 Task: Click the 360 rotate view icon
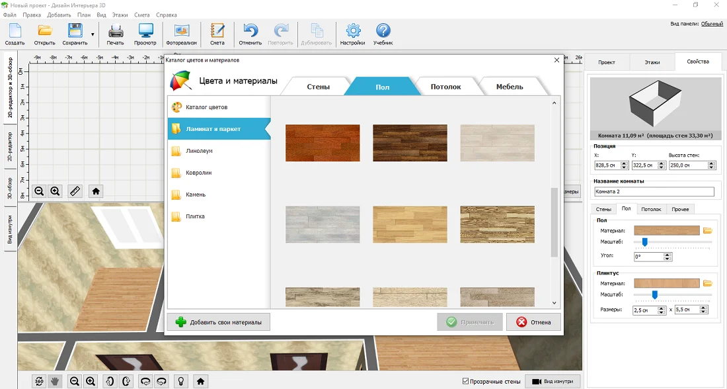[x=39, y=381]
